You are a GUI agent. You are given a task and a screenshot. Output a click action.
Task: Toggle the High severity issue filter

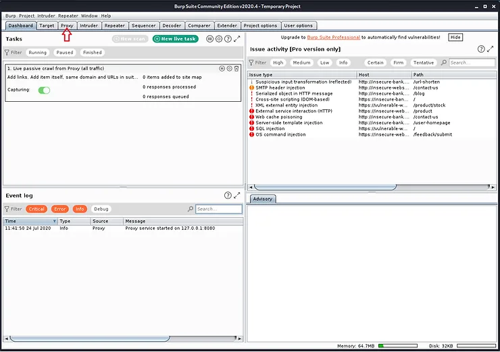[x=278, y=63]
